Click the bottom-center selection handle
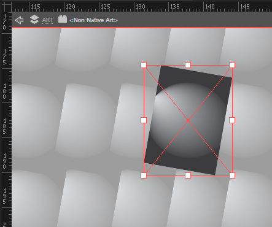Image resolution: width=272 pixels, height=227 pixels. pyautogui.click(x=188, y=175)
